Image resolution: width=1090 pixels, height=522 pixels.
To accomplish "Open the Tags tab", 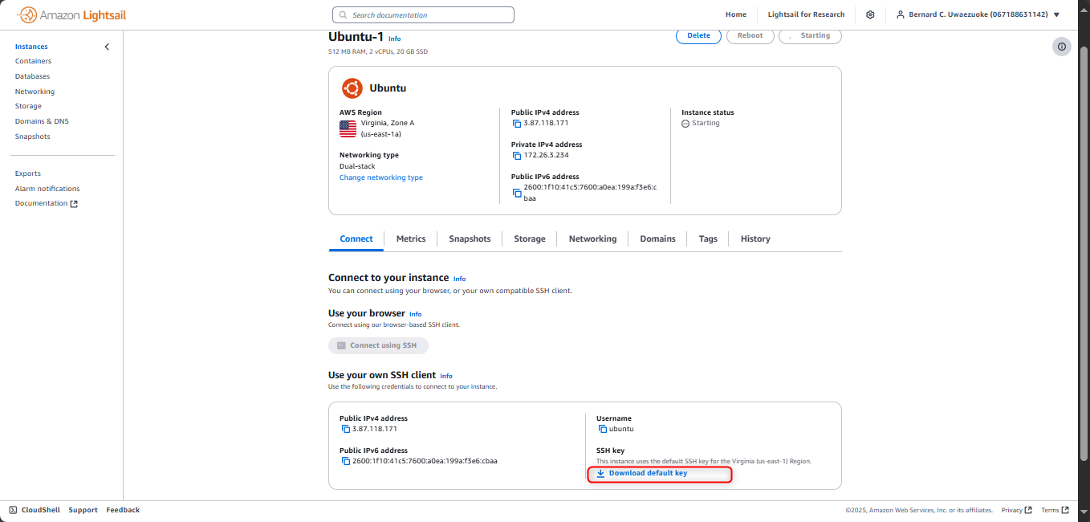I will tap(708, 239).
